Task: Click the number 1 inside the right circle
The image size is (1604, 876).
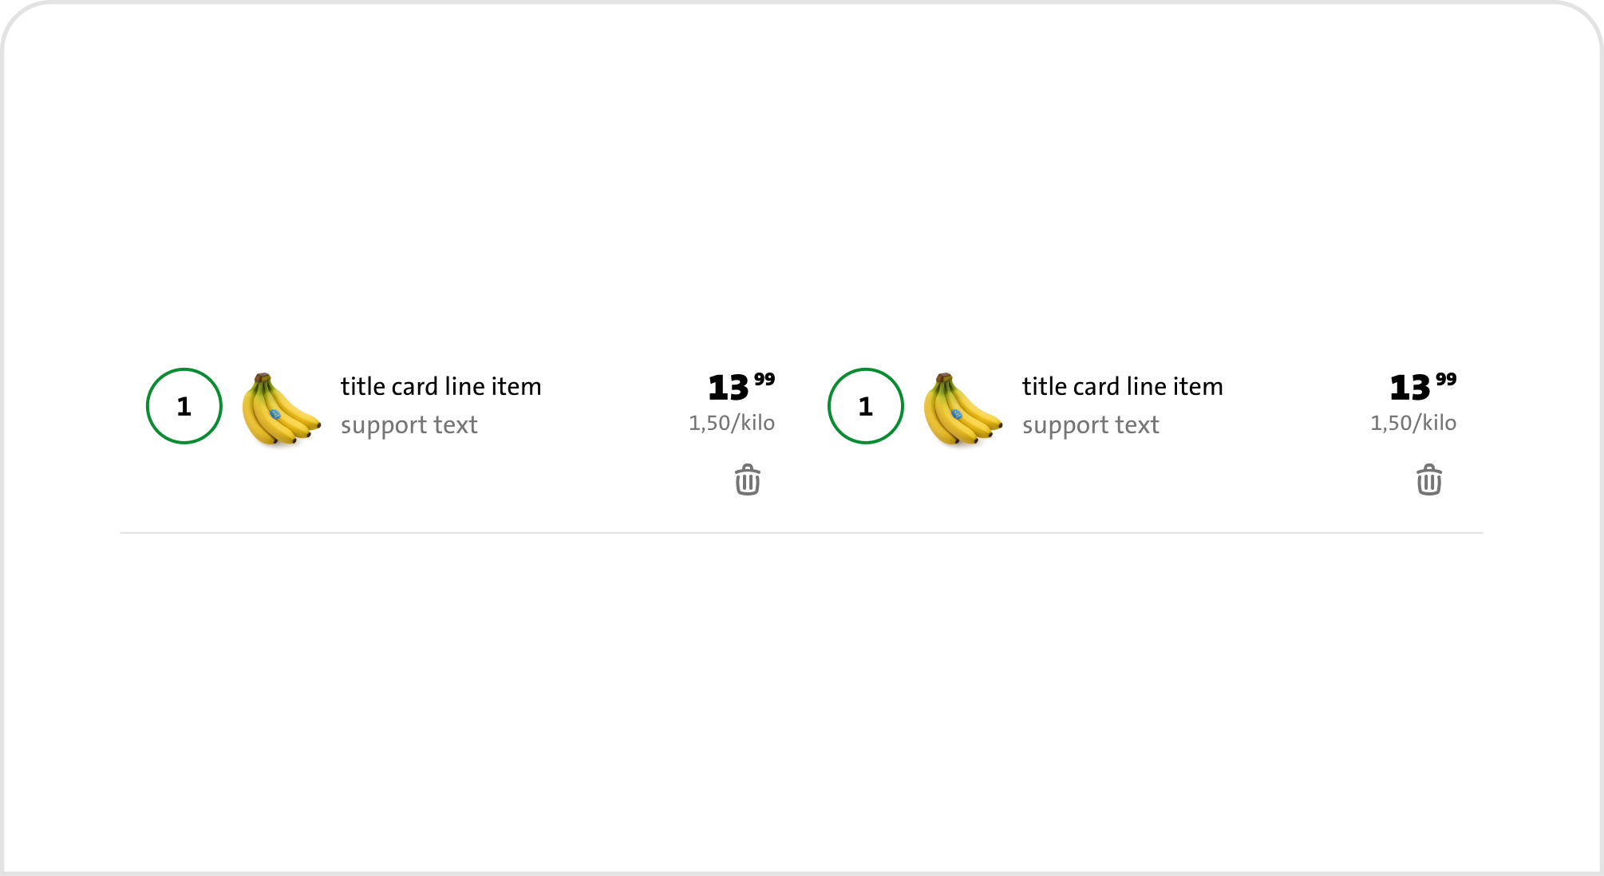Action: (866, 407)
